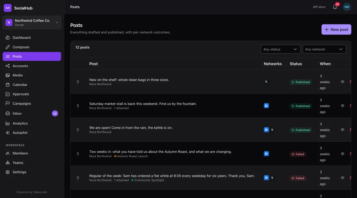
Task: Click X icon on Regular of the week post
Action: click(272, 177)
